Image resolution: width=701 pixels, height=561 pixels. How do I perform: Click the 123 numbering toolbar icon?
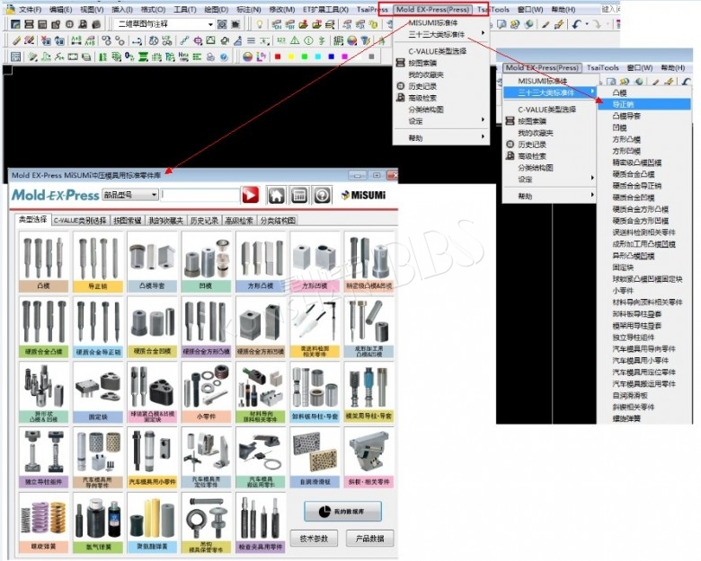coord(281,40)
